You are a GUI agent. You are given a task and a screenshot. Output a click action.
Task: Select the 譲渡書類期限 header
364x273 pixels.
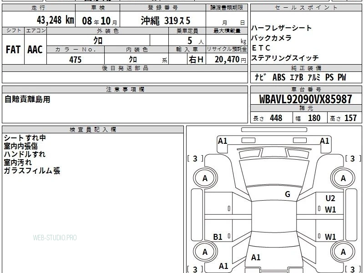click(x=227, y=8)
